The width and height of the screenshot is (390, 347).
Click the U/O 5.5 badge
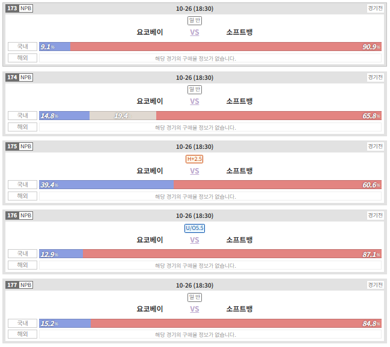tap(195, 228)
